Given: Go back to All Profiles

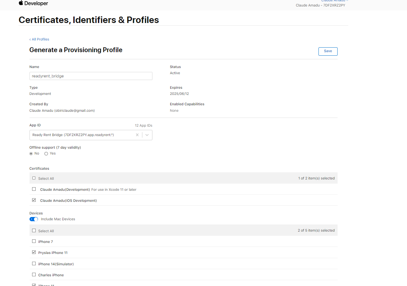Looking at the screenshot, I should click(x=39, y=39).
